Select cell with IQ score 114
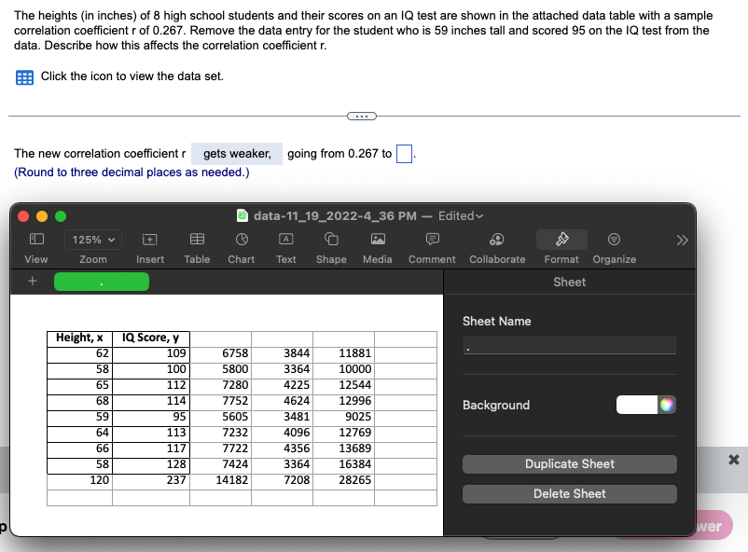The height and width of the screenshot is (552, 748). (151, 402)
